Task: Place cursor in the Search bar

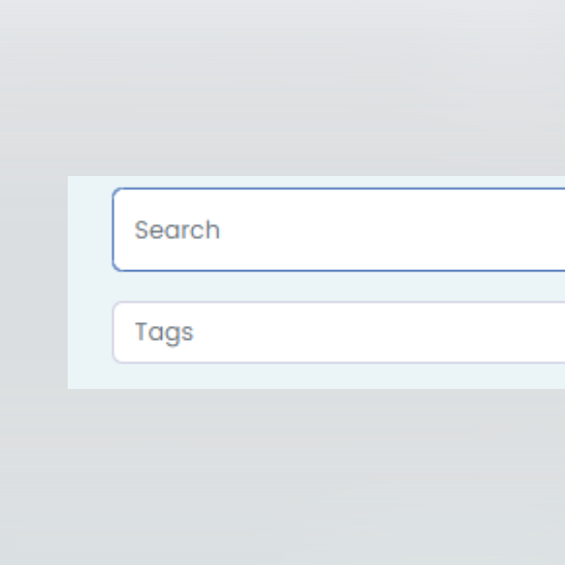Action: (339, 230)
